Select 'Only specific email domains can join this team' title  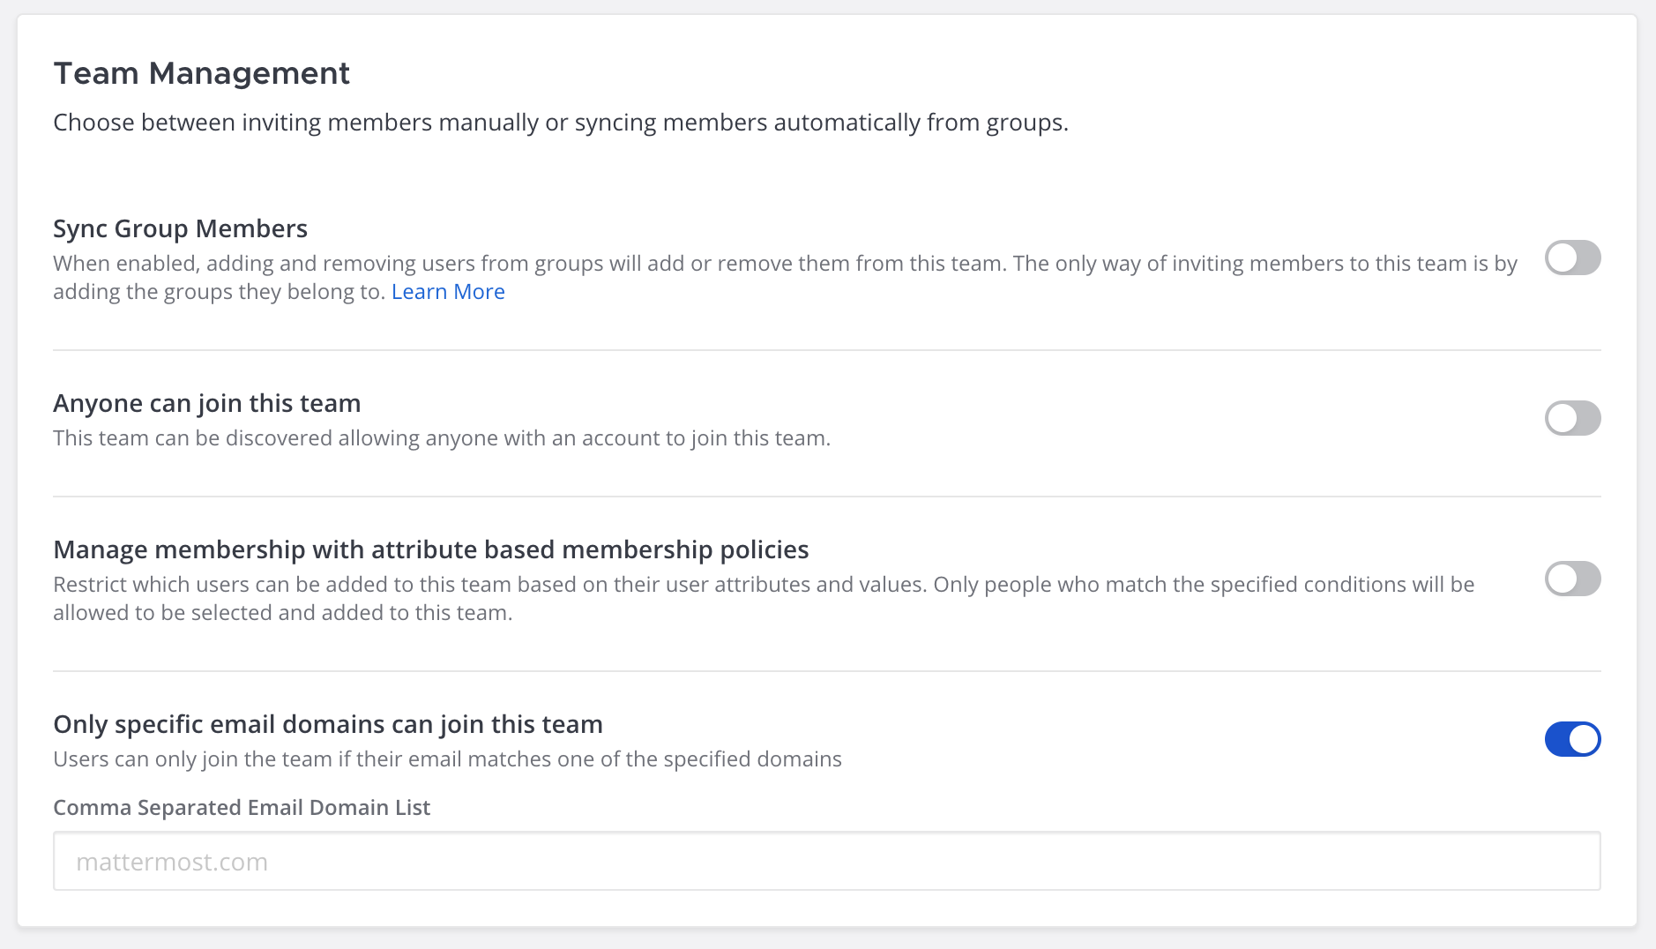click(x=328, y=724)
